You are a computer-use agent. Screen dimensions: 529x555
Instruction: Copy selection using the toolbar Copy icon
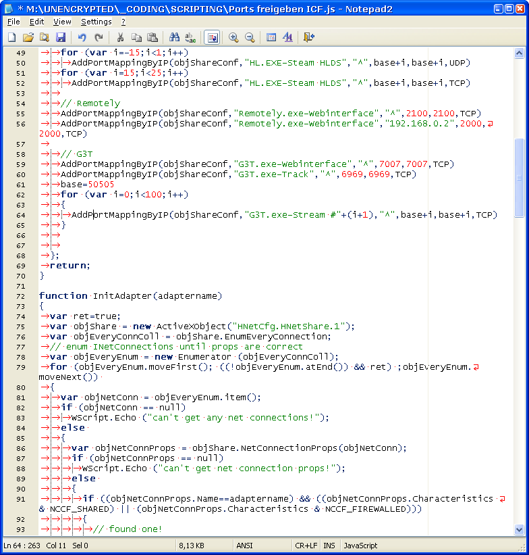[136, 37]
